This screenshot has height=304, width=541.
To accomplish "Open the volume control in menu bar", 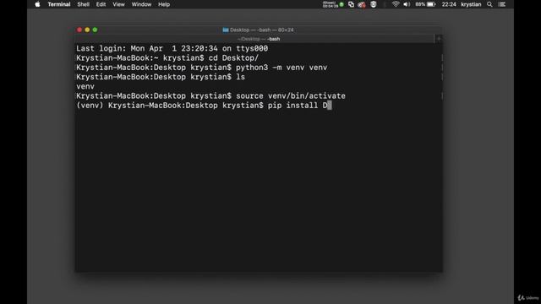I will 407,4.
